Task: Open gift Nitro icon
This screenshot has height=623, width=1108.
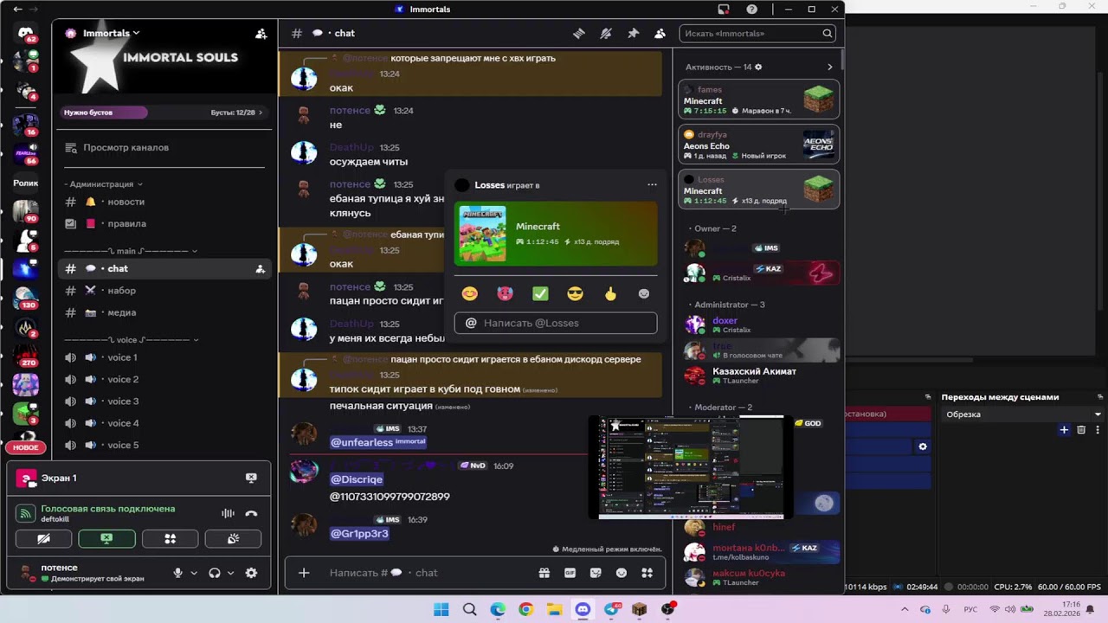Action: 544,573
